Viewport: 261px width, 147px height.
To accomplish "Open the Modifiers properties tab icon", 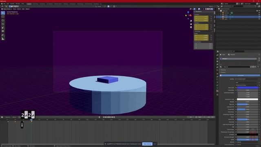I will point(217,77).
